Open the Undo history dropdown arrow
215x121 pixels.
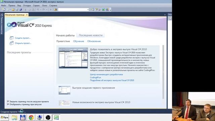click(41, 10)
